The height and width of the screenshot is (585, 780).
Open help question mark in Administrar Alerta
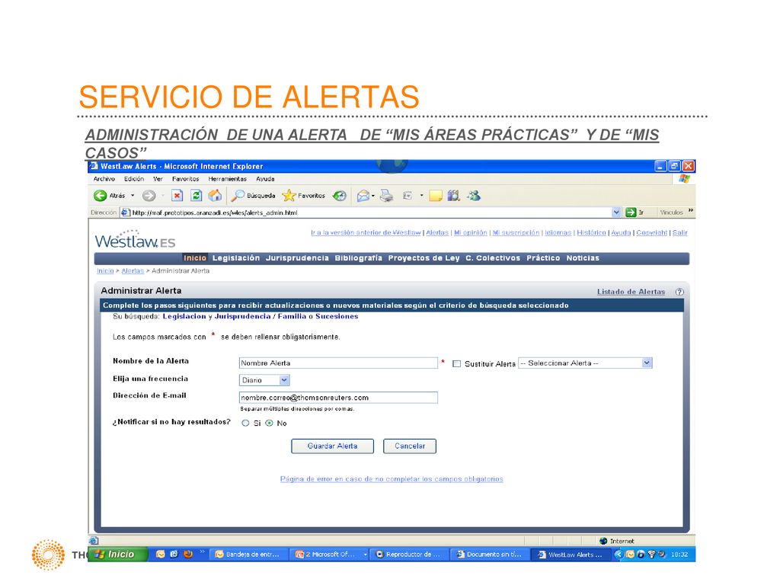pyautogui.click(x=679, y=292)
